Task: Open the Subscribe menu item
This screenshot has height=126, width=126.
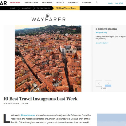Action: tap(15, 2)
